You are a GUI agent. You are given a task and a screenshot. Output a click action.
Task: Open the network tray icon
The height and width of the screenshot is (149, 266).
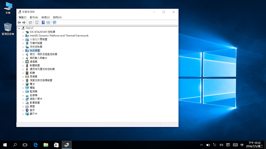pyautogui.click(x=214, y=145)
